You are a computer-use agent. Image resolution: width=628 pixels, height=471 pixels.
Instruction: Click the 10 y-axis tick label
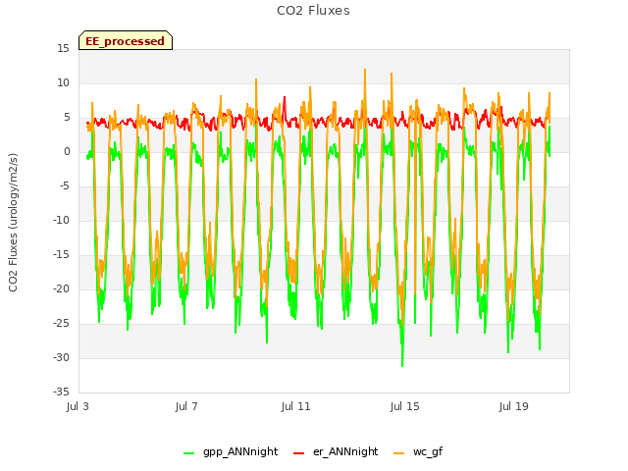(x=63, y=82)
